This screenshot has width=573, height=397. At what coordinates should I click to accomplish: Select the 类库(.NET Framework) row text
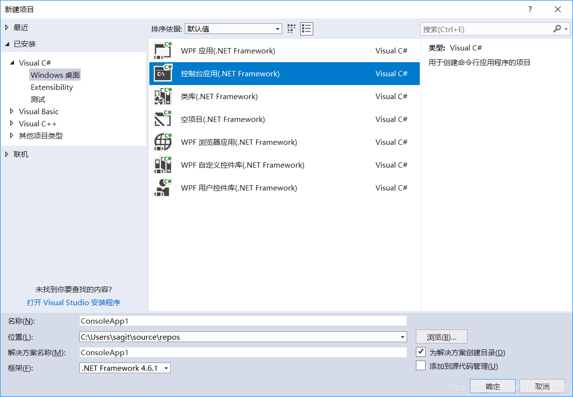(x=219, y=96)
